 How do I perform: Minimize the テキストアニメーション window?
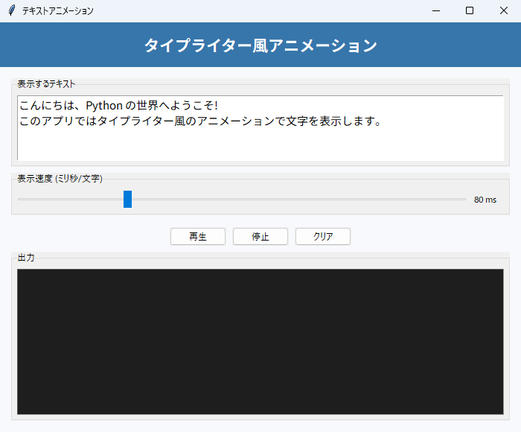tap(436, 10)
